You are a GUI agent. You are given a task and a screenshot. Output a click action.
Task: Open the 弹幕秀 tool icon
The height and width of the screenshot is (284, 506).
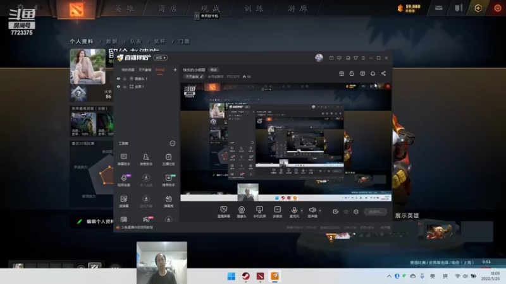168,201
